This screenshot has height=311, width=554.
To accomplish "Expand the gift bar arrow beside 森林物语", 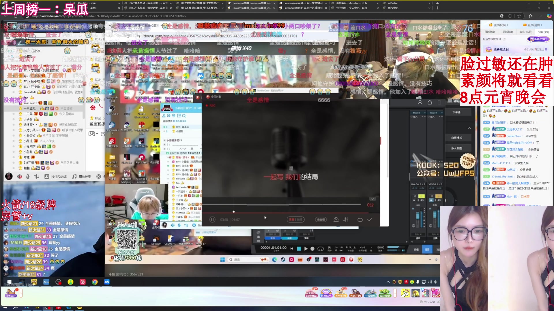I will click(395, 293).
